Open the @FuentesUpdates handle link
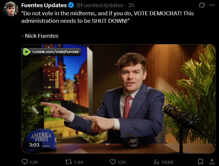Screen dimensions: 219x166 tap(100, 5)
